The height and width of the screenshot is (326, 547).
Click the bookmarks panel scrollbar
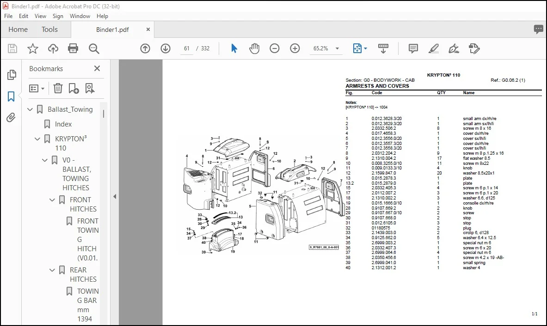104,114
